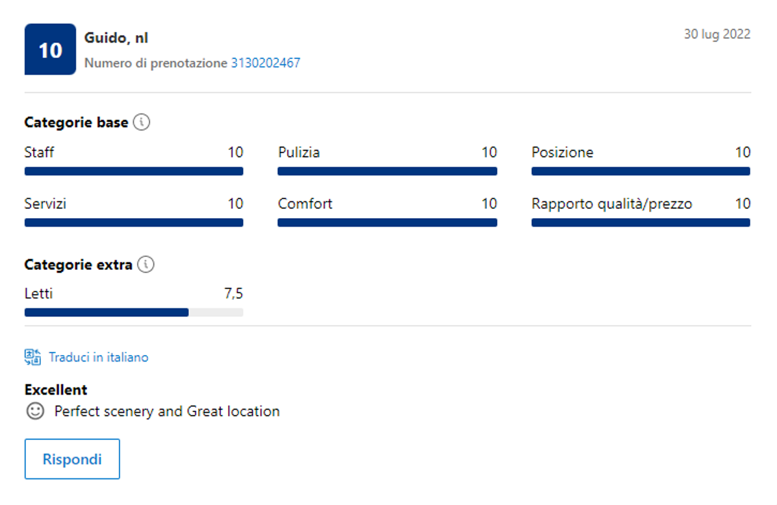Screen dimensions: 777x505
Task: Click info icon next to Categorie base
Action: pos(142,122)
